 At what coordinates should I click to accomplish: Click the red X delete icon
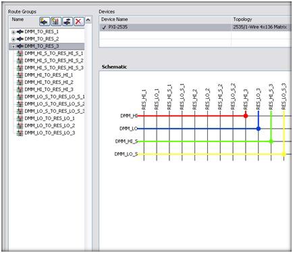[x=78, y=22]
